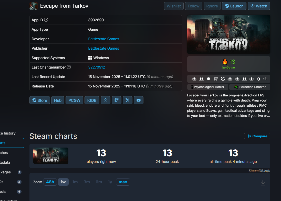This screenshot has height=201, width=281.
Task: Click the Windows supported systems entry
Action: 99,58
